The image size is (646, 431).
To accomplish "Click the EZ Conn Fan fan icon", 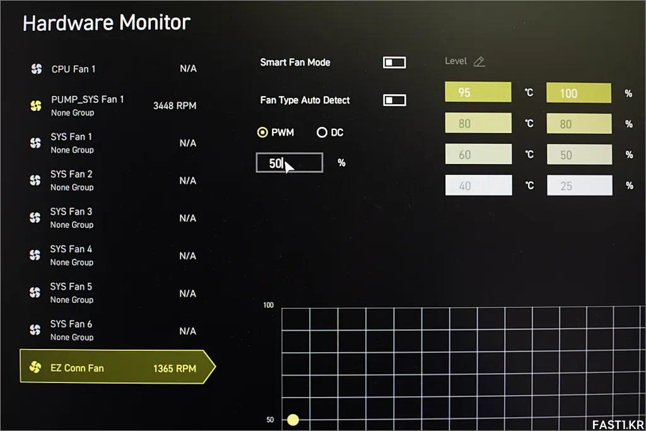I will [x=35, y=367].
